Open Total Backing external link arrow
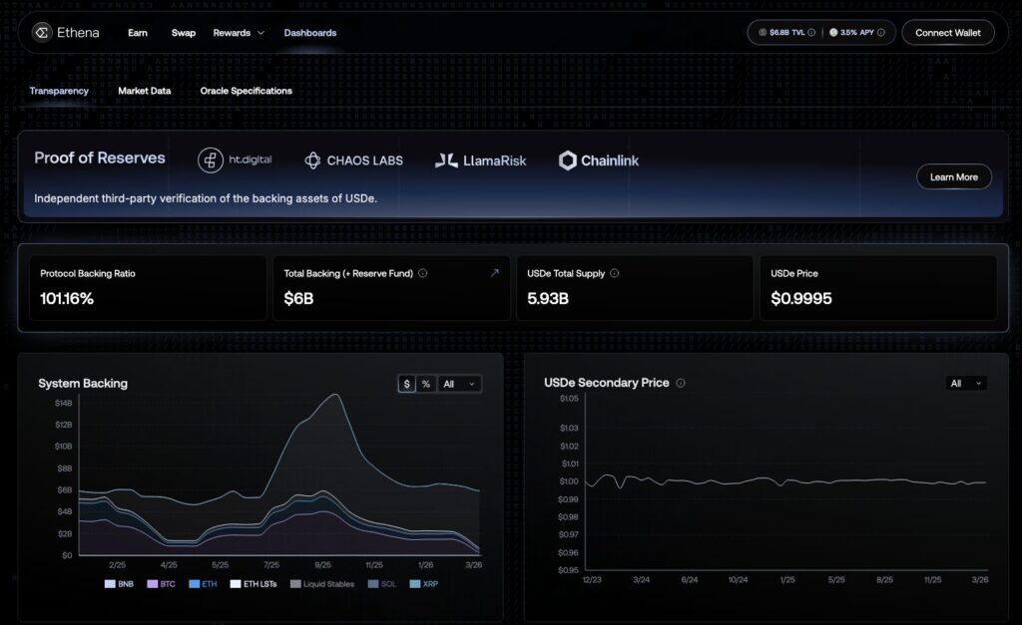 coord(494,273)
